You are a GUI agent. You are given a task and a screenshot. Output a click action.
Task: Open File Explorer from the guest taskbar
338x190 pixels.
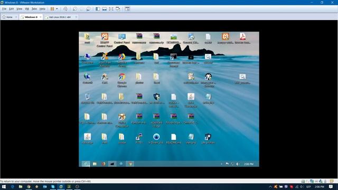coord(95,164)
